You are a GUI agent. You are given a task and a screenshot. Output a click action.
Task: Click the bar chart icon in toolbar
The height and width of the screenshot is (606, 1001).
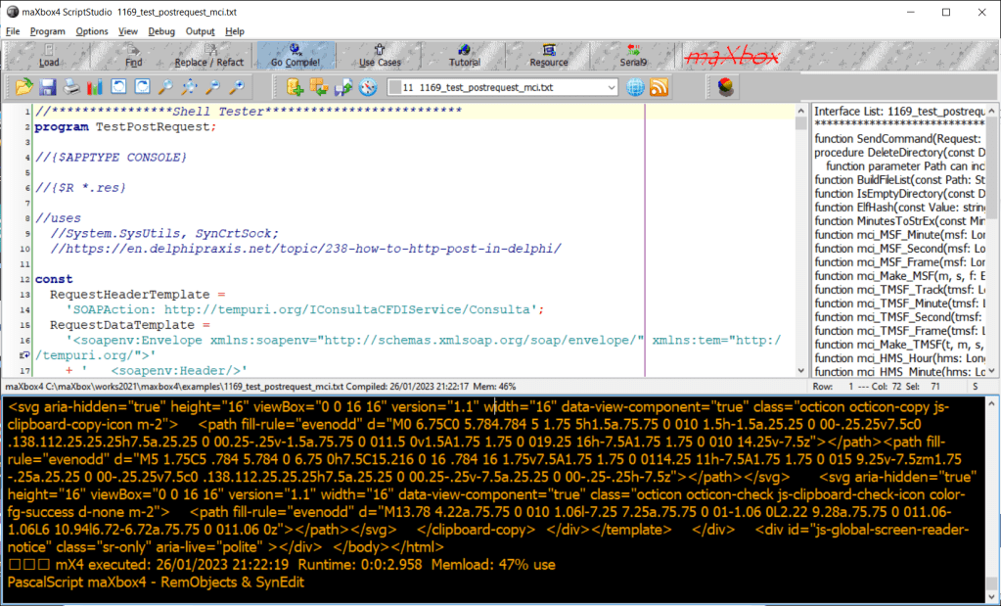tap(95, 87)
